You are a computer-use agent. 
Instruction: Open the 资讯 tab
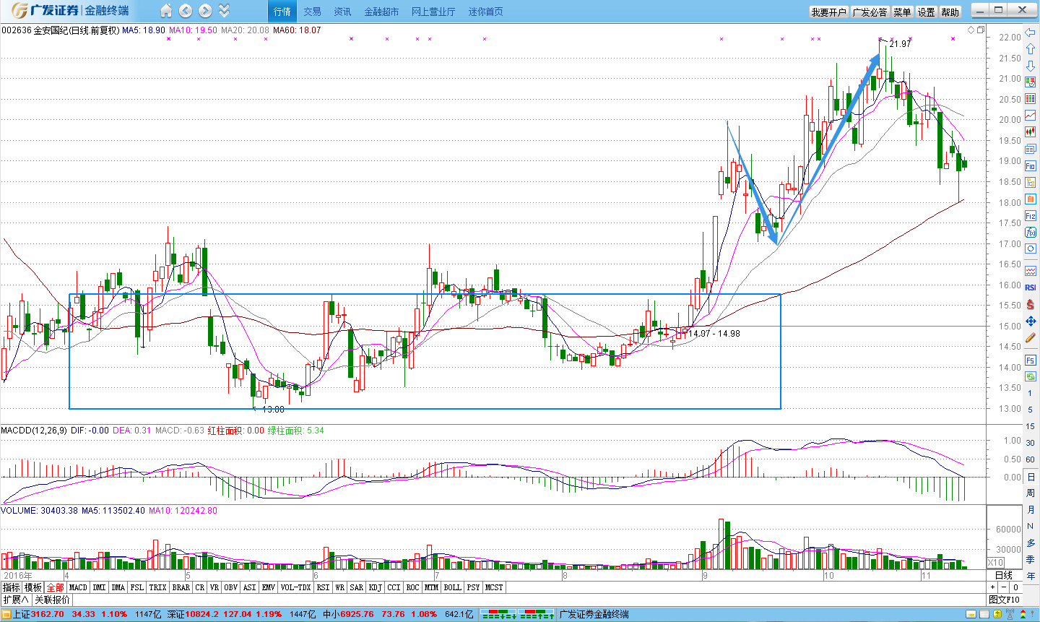343,12
